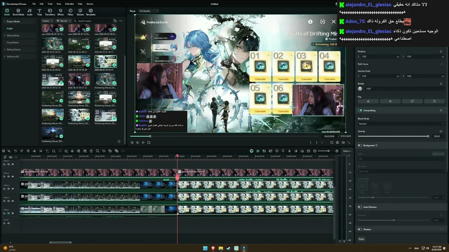Zoom in the timeline with plus icon

337,151
